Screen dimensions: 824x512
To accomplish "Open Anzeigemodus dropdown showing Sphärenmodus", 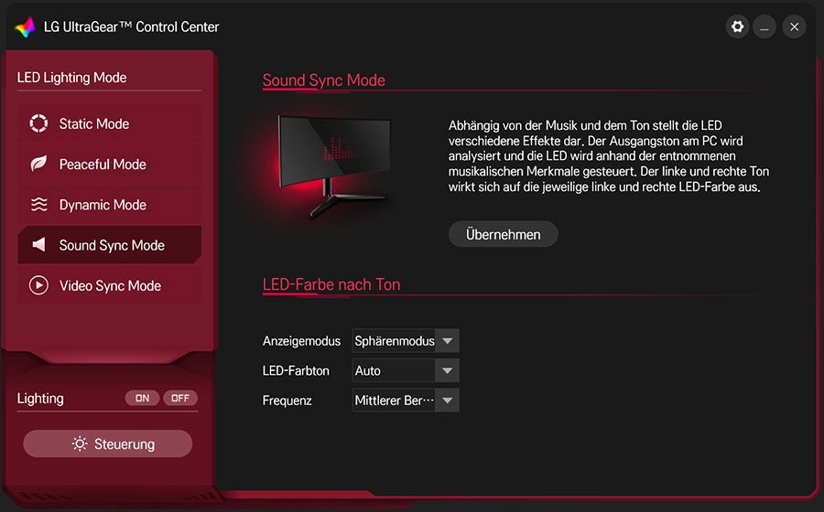I will click(x=406, y=340).
